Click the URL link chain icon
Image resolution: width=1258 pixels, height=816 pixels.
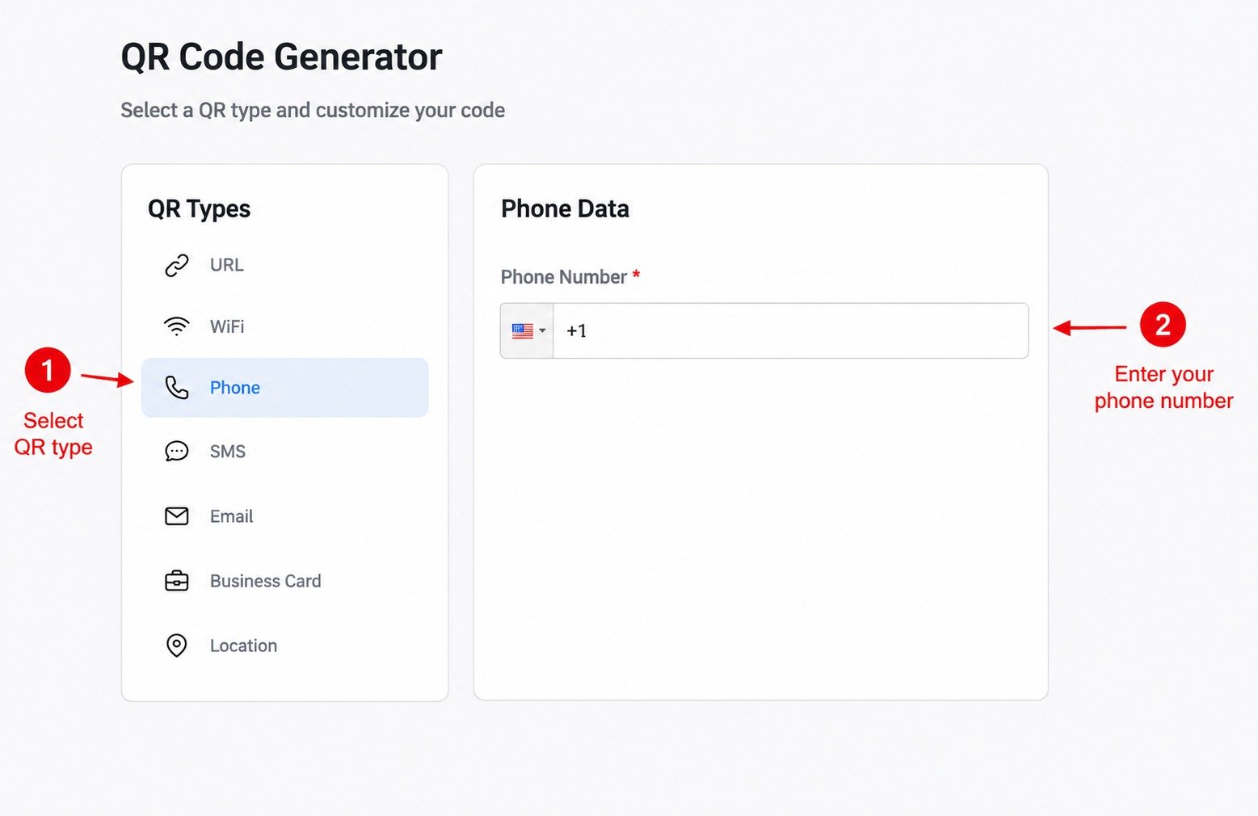tap(177, 265)
